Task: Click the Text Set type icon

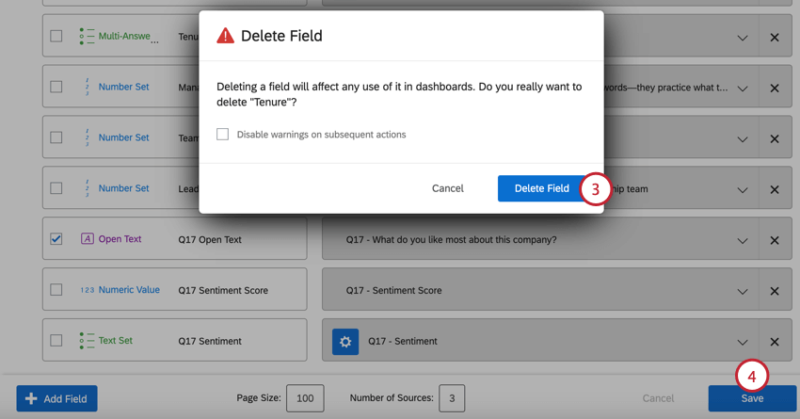Action: click(x=88, y=341)
